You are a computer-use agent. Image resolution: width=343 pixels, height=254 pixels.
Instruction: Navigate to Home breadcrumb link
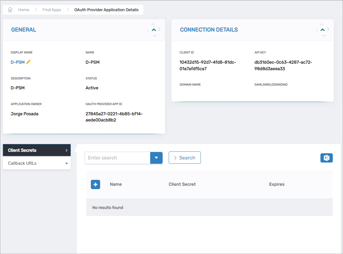[x=23, y=10]
